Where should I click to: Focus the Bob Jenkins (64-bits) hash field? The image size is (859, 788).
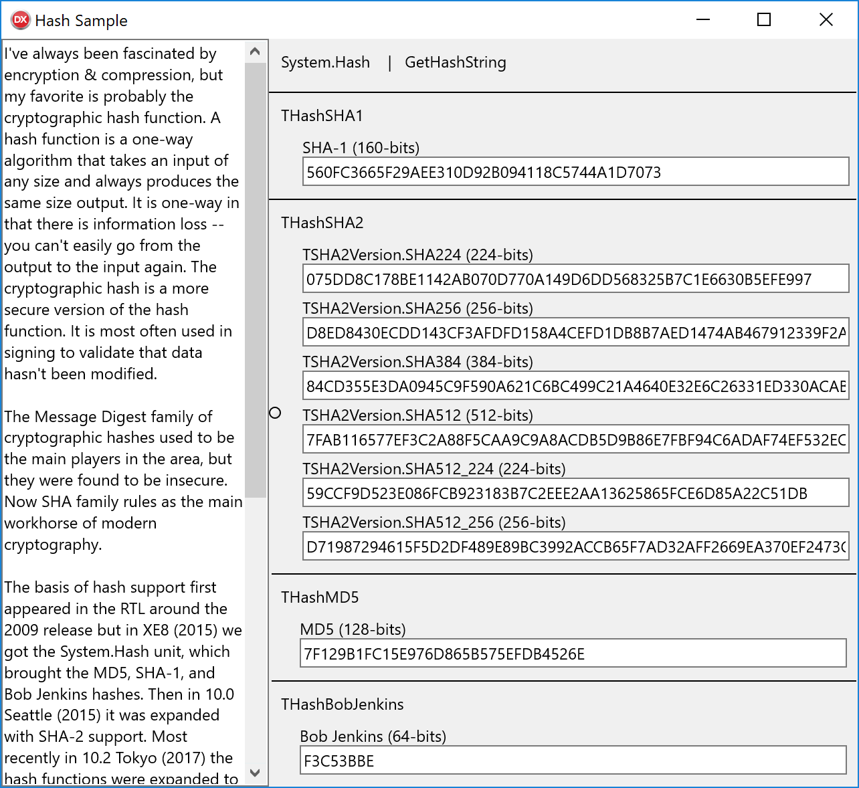click(x=573, y=761)
